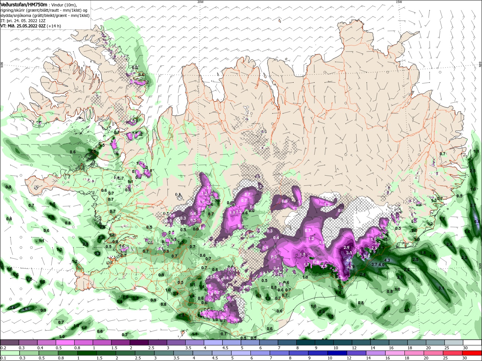
Task: Click the lower scale's 30 pure red swatch
Action: pyautogui.click(x=472, y=353)
